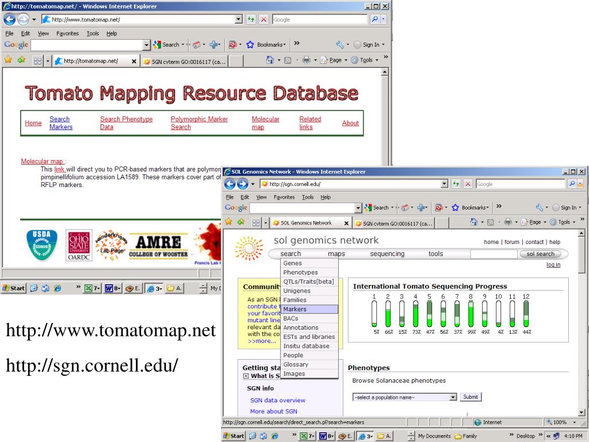Go back in the tomatomap browser window

(x=9, y=19)
